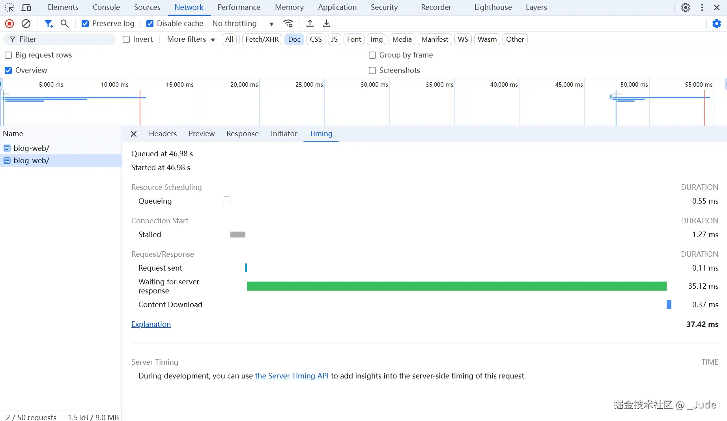Image resolution: width=727 pixels, height=421 pixels.
Task: Click the blue Content Download bar
Action: [x=669, y=304]
